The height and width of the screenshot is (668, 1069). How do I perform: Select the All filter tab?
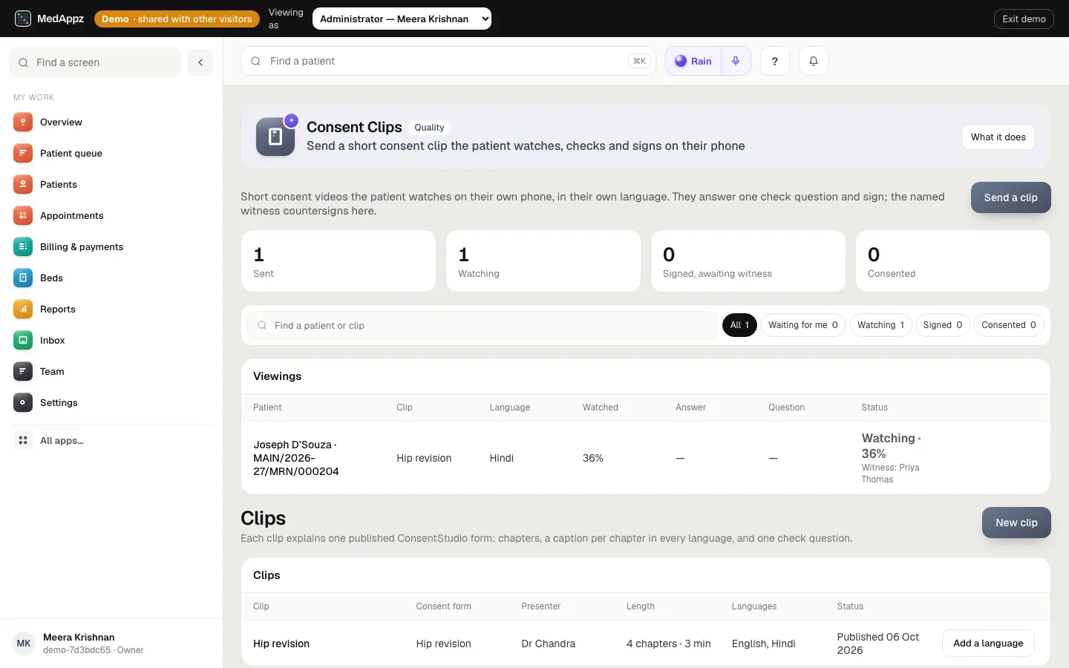click(x=739, y=325)
